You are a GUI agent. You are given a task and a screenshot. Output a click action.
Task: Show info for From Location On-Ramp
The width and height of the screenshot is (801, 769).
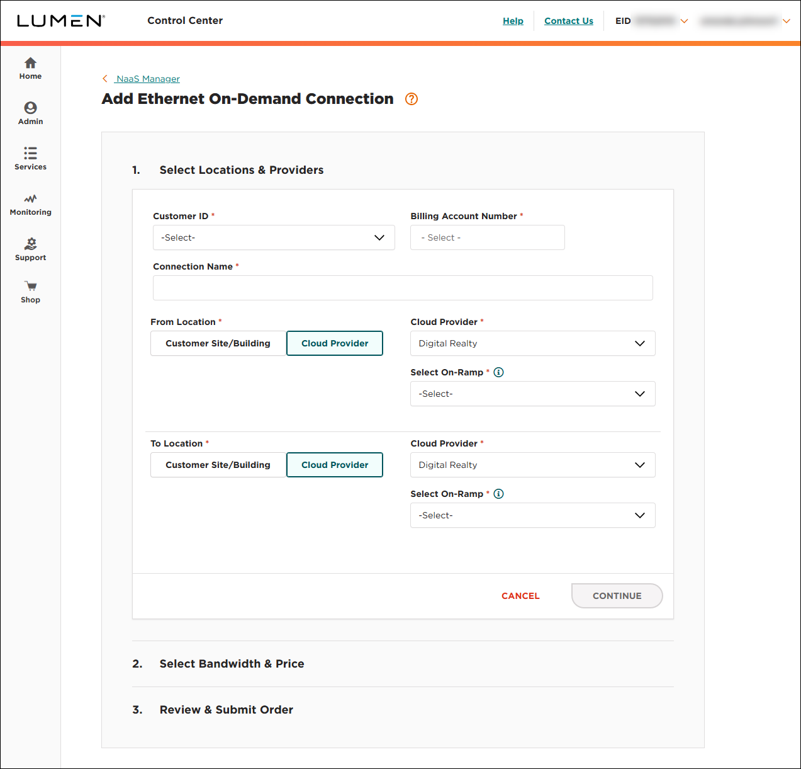(498, 372)
